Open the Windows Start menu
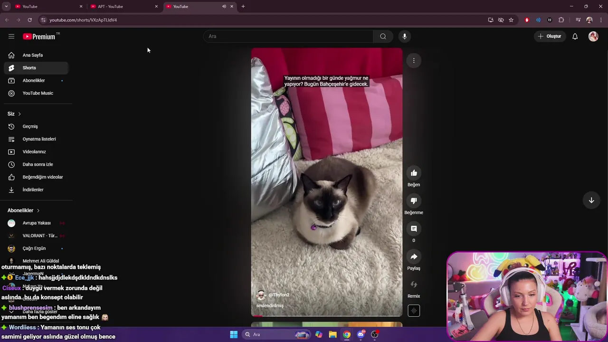The image size is (608, 342). point(234,334)
